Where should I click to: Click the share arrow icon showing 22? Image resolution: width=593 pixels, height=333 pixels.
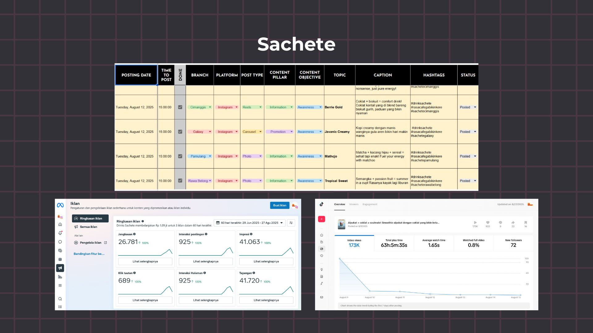coord(513,222)
